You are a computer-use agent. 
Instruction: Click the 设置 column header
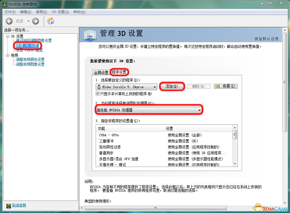(x=198, y=129)
